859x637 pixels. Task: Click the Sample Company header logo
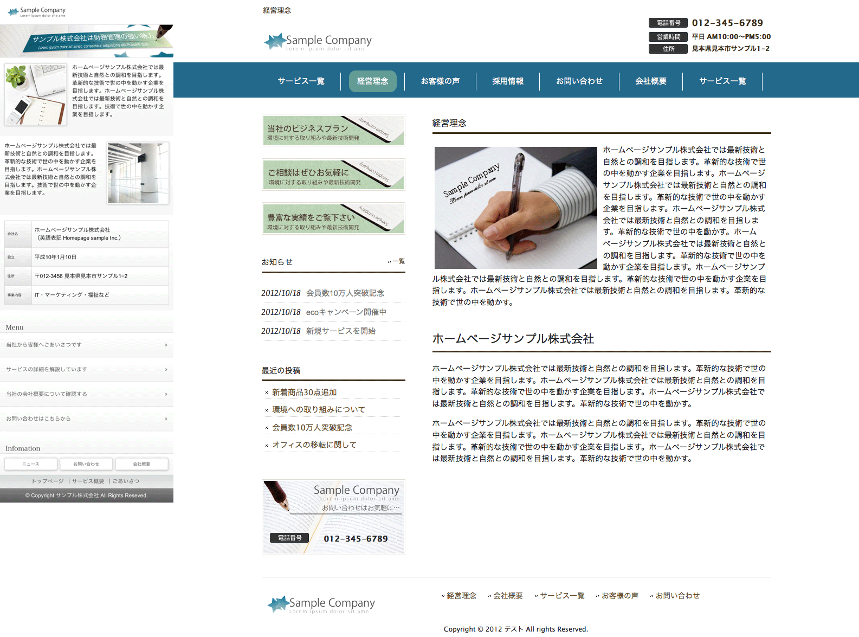pos(318,42)
